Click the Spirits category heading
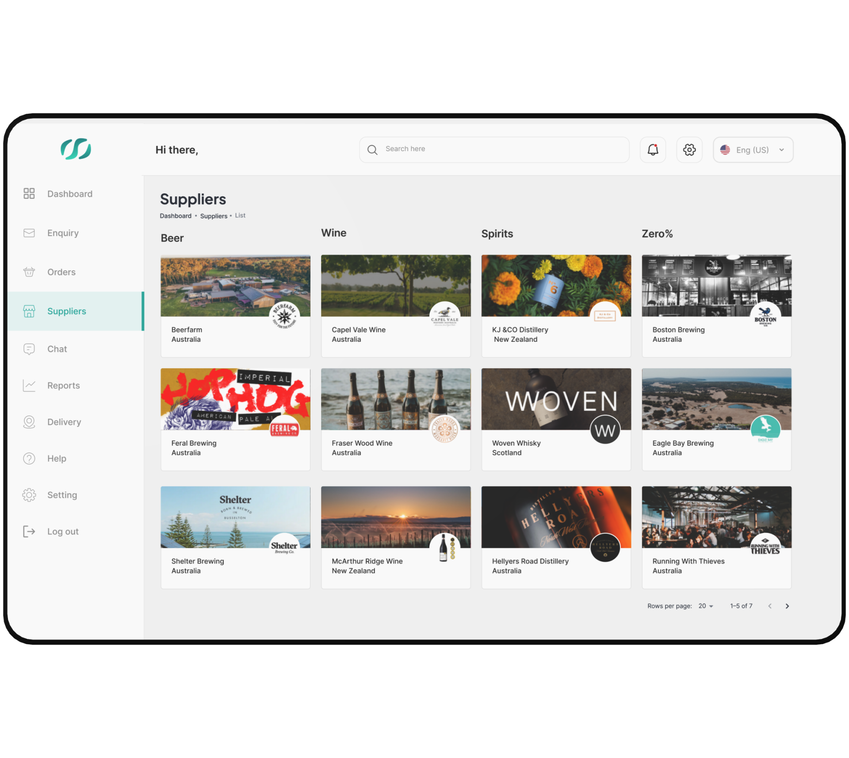The height and width of the screenshot is (758, 849). [497, 234]
